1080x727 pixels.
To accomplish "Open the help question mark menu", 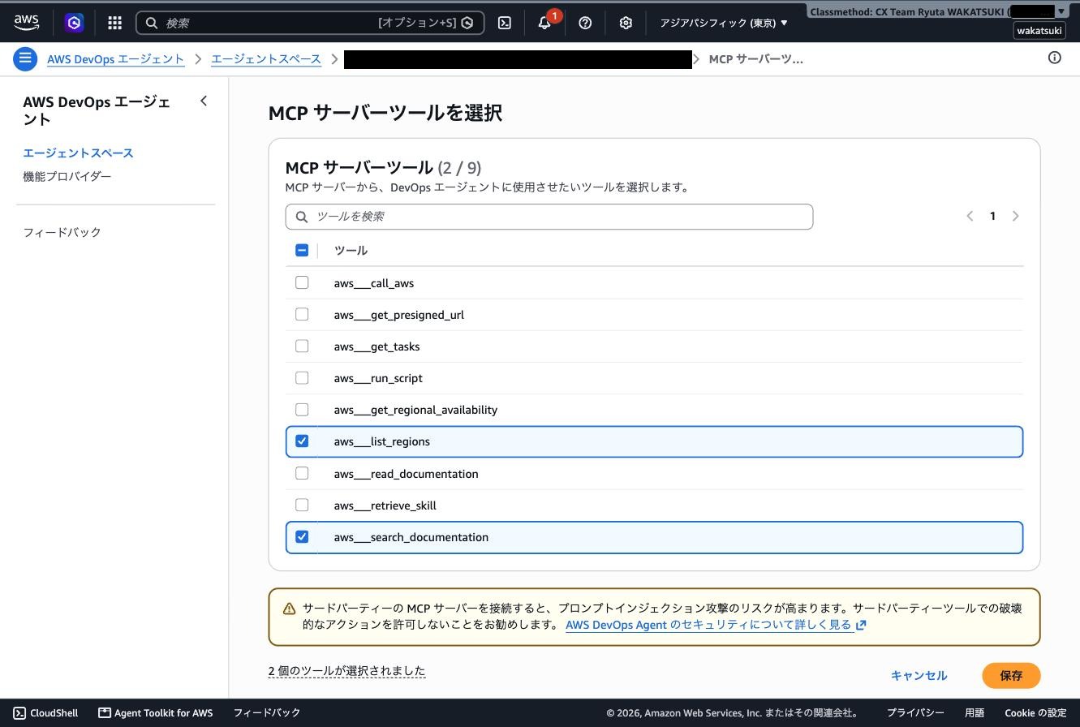I will (x=585, y=23).
